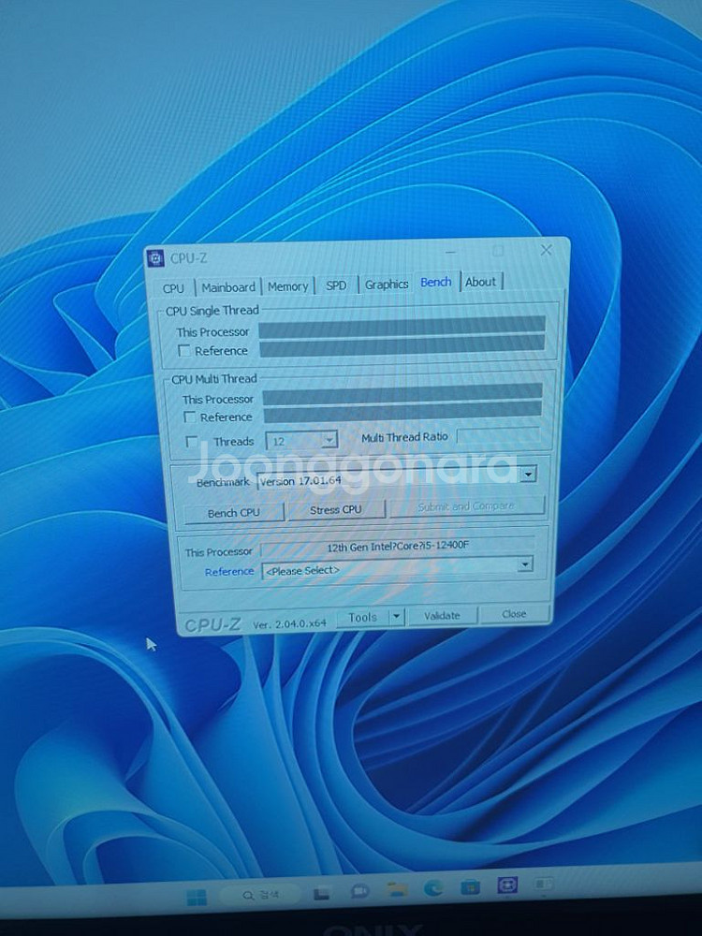Click the Multi Thread Ratio field
Image resolution: width=702 pixels, height=936 pixels.
click(499, 435)
